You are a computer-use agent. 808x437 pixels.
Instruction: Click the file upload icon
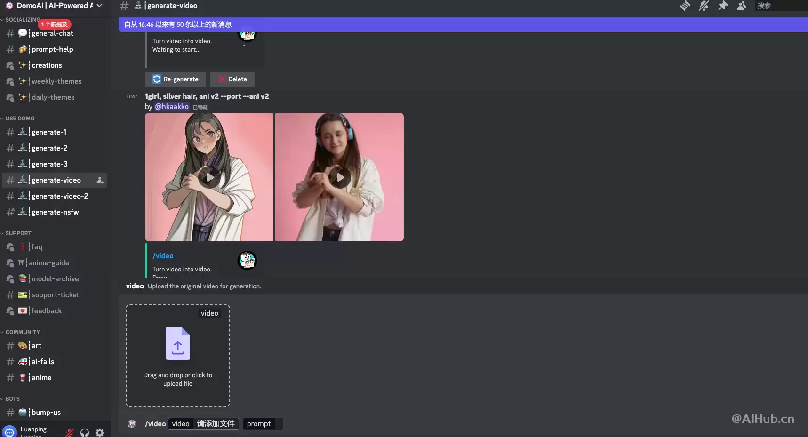[x=178, y=344]
